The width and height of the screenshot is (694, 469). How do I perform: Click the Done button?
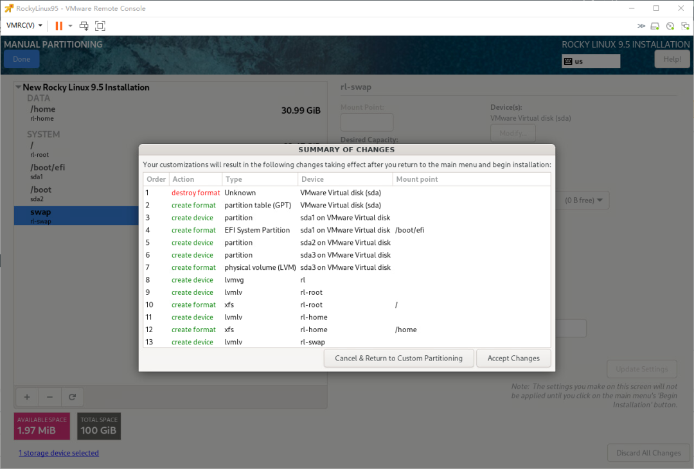click(x=22, y=59)
